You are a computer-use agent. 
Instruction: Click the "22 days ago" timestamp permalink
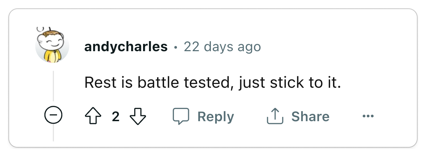tap(222, 47)
